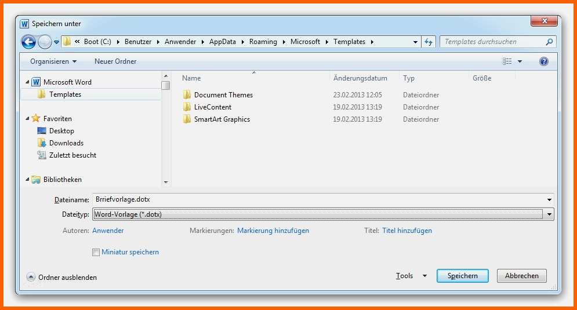Open the recent locations dropdown arrow

pyautogui.click(x=56, y=42)
